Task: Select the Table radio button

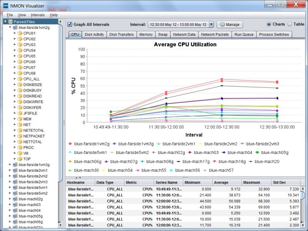Action: (290, 24)
